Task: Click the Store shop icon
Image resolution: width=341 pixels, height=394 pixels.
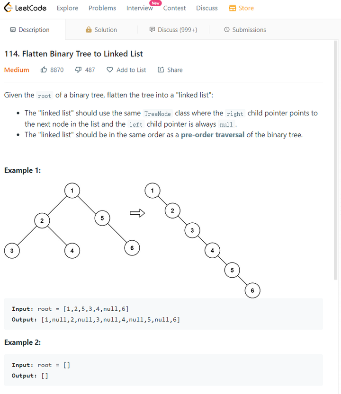Action: [x=233, y=8]
